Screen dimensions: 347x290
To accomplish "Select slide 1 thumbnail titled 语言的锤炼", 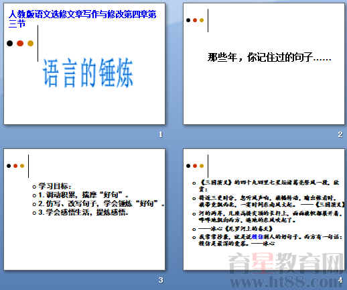I will (84, 64).
